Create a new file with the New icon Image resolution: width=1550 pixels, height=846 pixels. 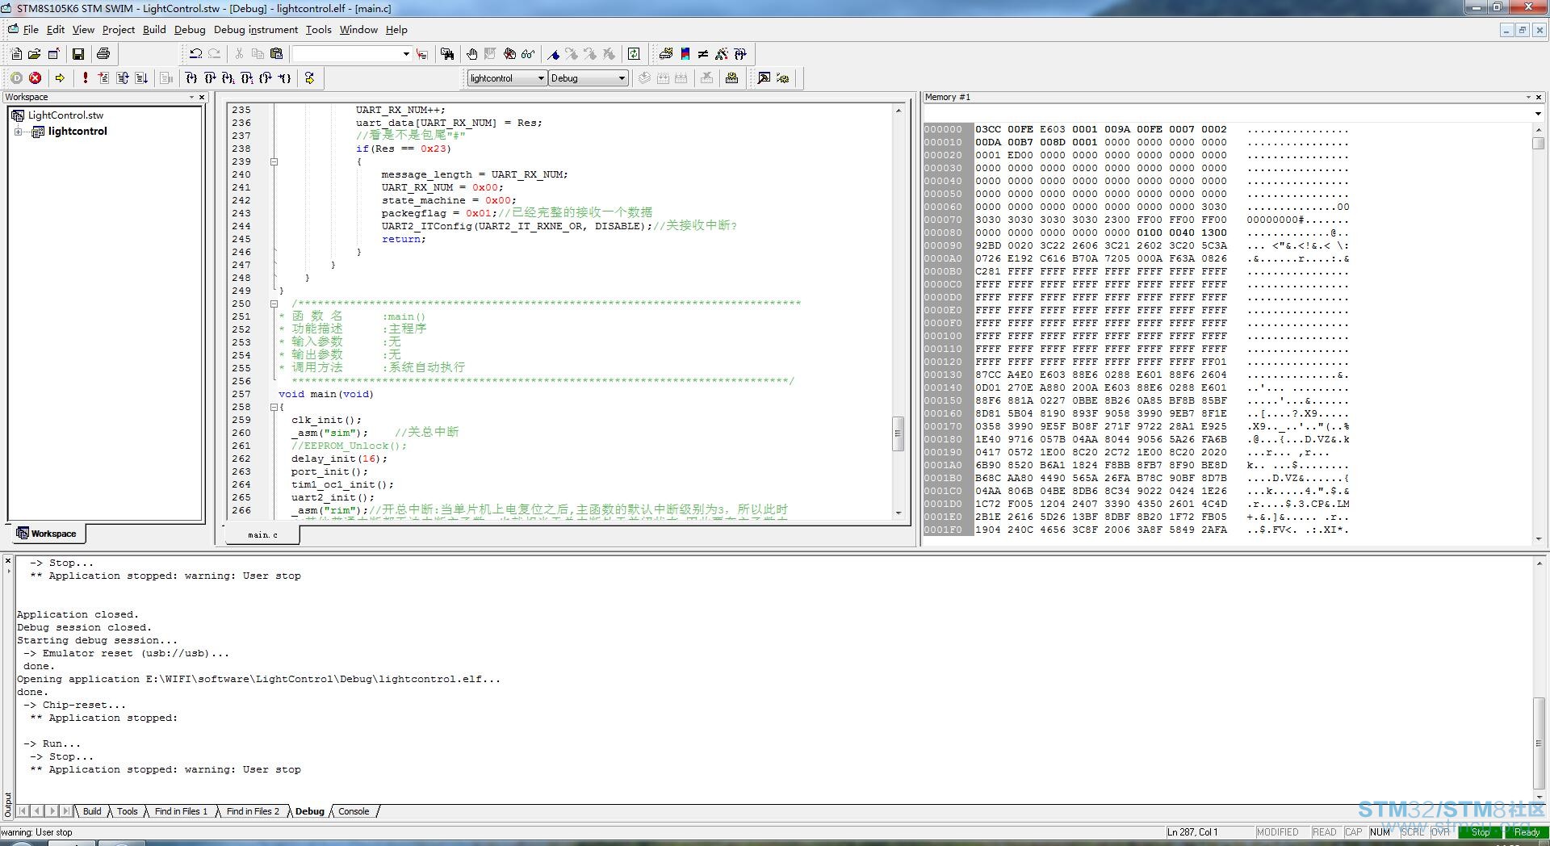point(16,54)
